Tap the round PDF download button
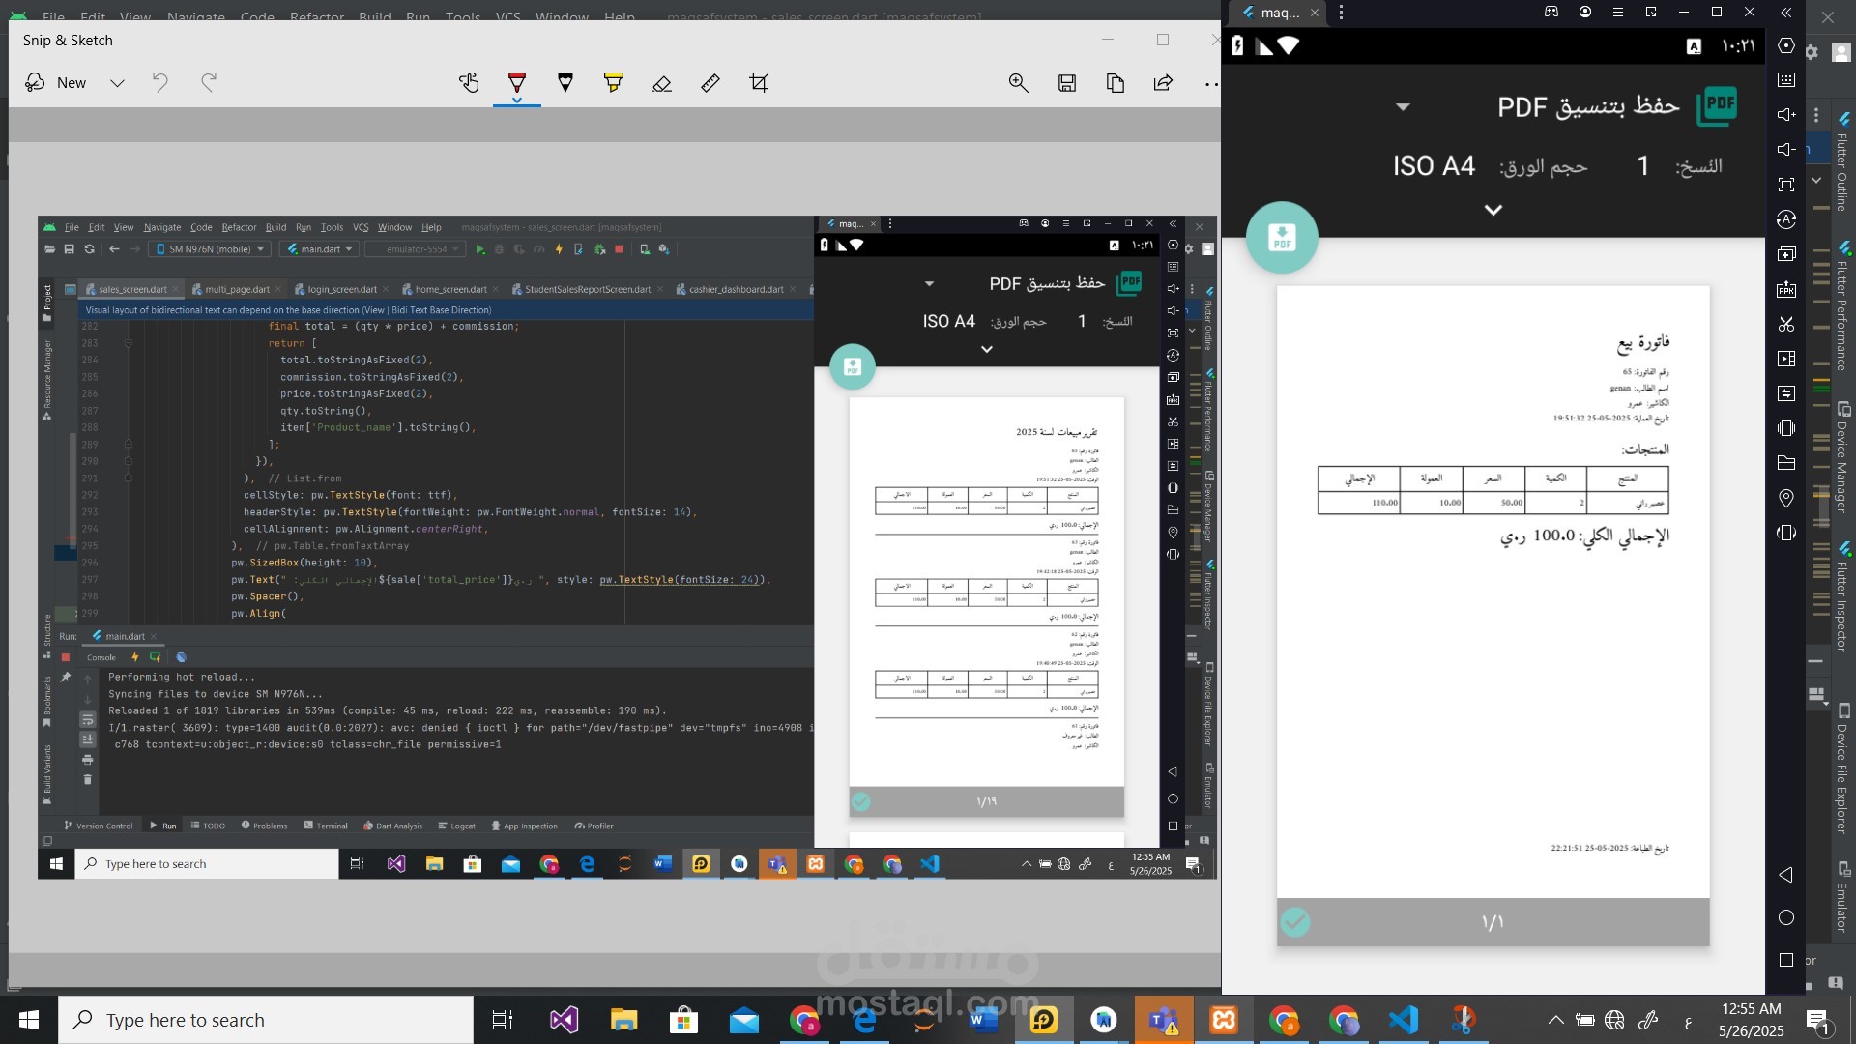This screenshot has width=1856, height=1044. (1282, 237)
